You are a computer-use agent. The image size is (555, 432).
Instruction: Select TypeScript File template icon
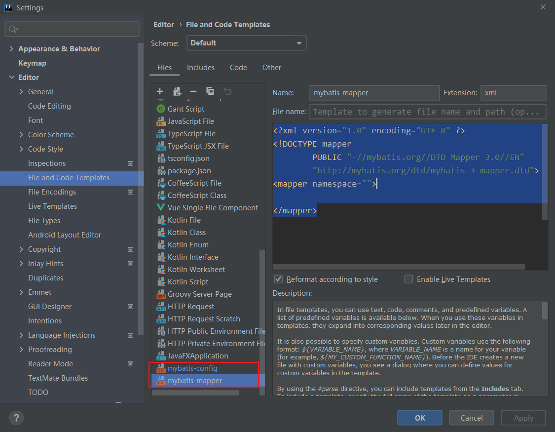(161, 134)
